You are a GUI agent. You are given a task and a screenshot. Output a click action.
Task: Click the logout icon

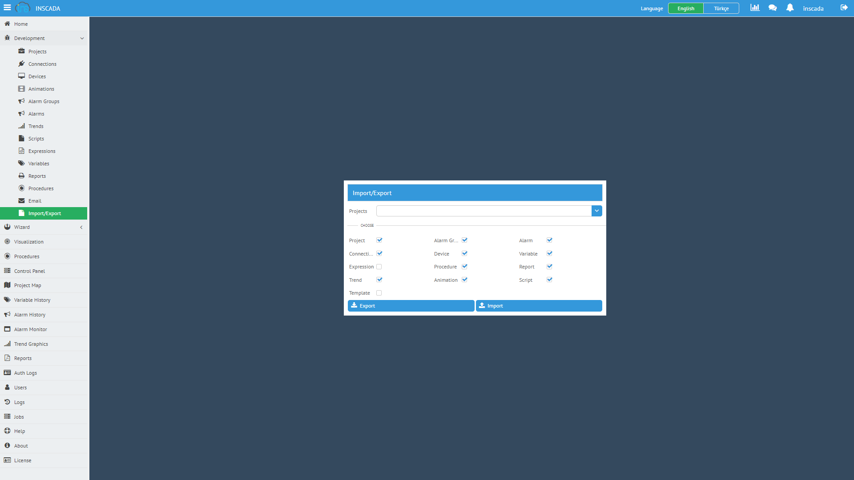point(844,8)
